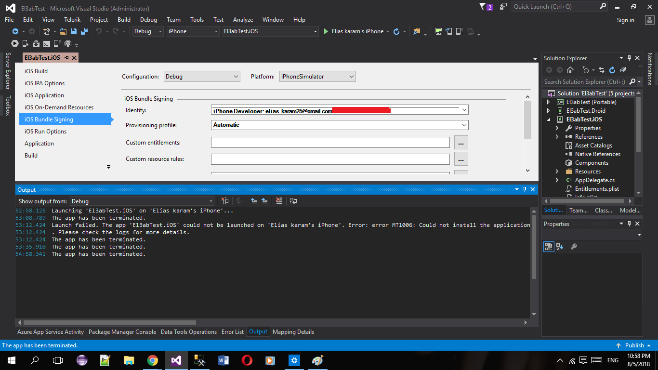The width and height of the screenshot is (658, 370).
Task: Open the Identity signing dropdown
Action: [340, 110]
